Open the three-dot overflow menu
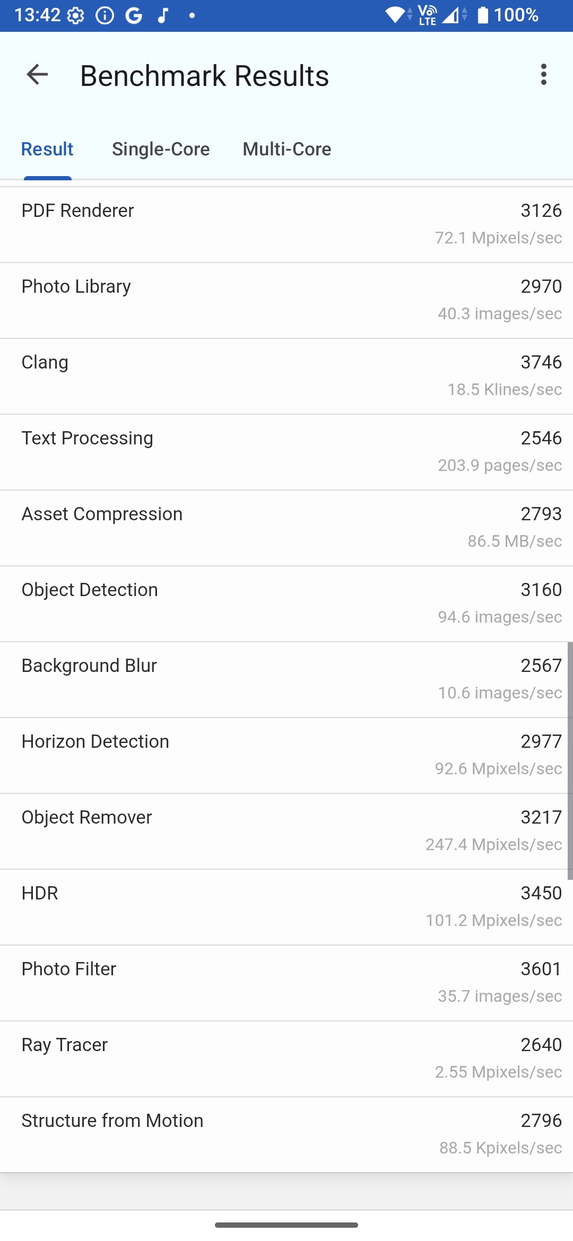The width and height of the screenshot is (573, 1241). 543,75
